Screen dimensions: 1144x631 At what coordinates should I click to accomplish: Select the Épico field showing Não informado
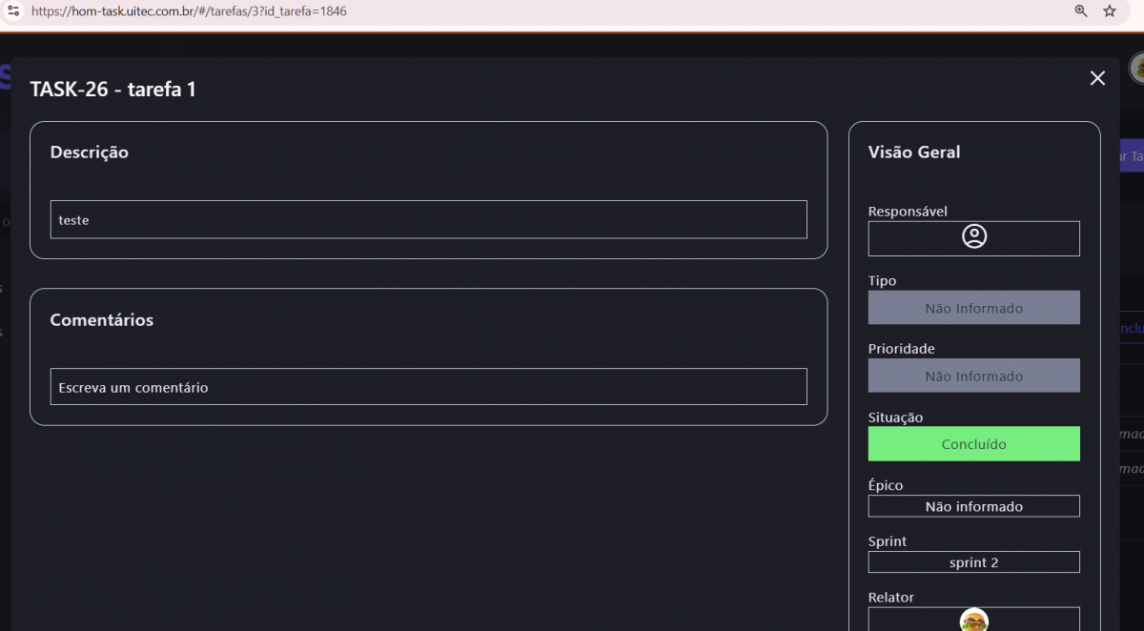(973, 506)
